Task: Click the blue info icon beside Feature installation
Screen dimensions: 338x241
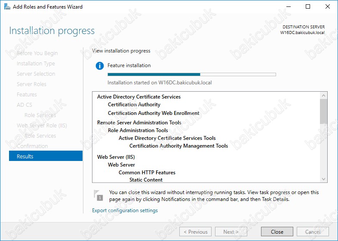Action: point(100,65)
